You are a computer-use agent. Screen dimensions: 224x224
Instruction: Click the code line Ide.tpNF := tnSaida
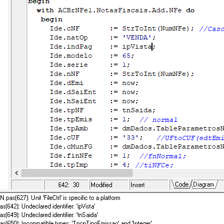pyautogui.click(x=102, y=110)
